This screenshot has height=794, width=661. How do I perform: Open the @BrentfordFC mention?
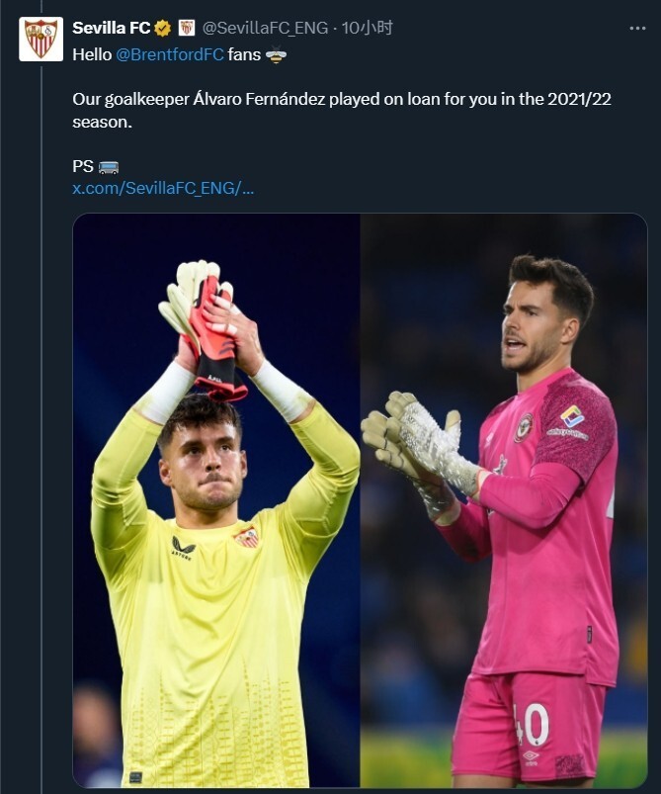169,55
